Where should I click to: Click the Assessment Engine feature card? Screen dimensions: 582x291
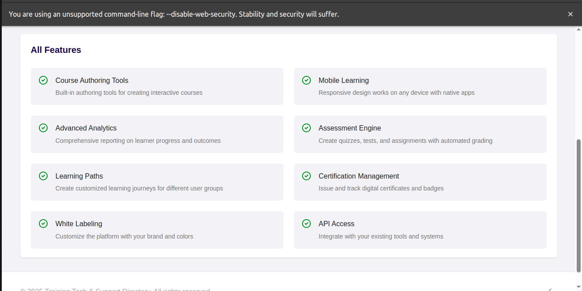tap(420, 134)
